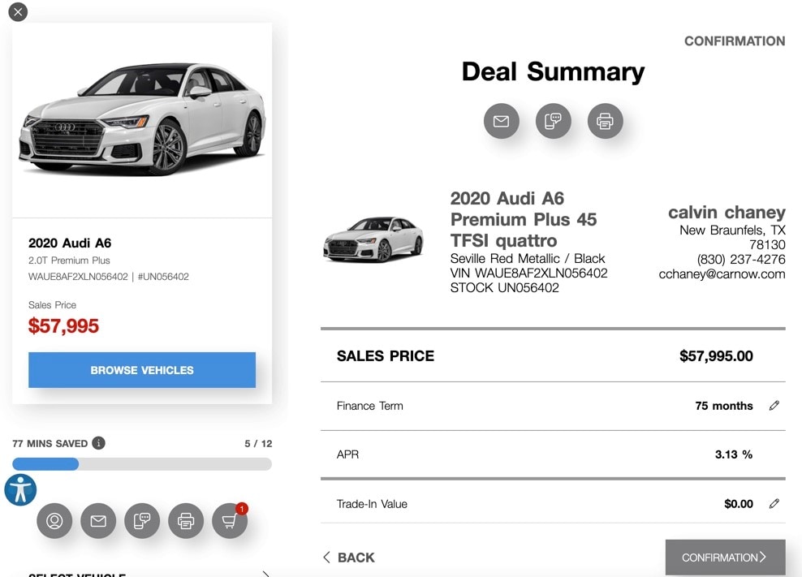
Task: Show info about 77 mins saved
Action: pyautogui.click(x=98, y=443)
